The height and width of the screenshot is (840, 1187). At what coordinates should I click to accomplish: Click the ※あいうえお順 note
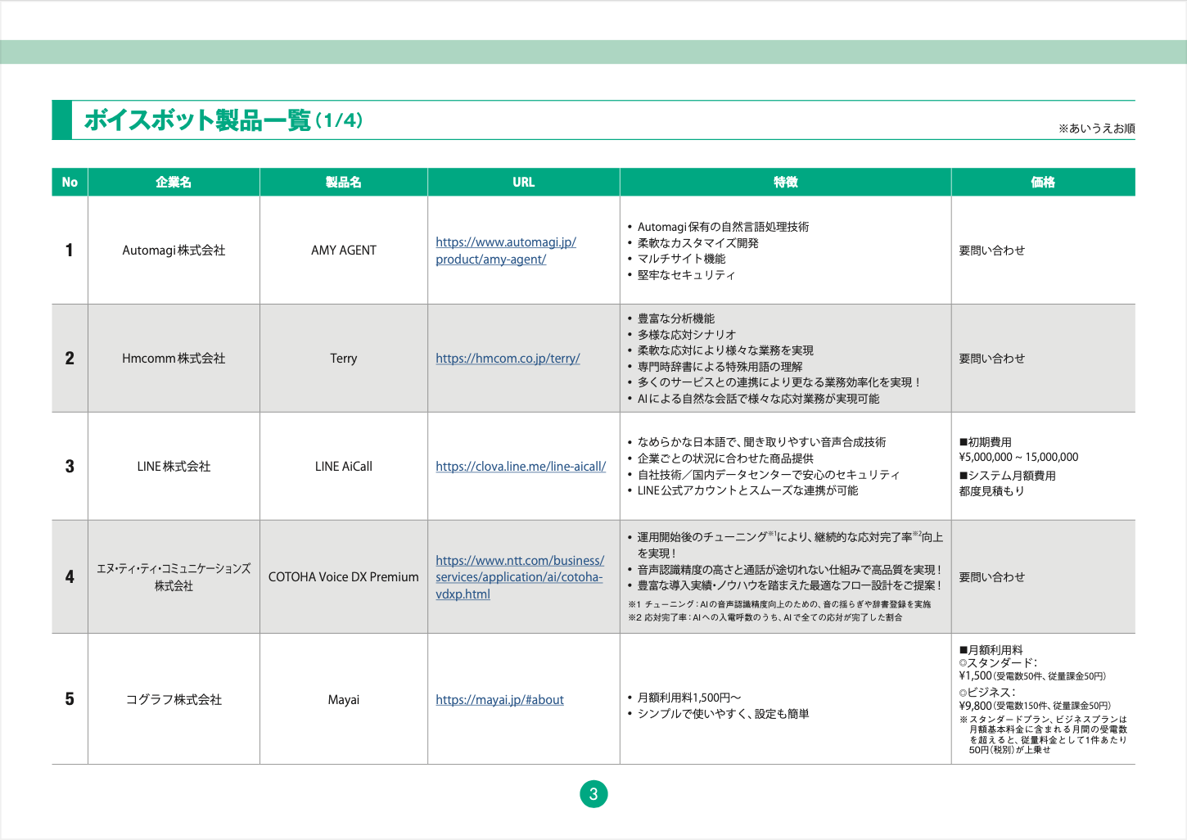(1096, 129)
